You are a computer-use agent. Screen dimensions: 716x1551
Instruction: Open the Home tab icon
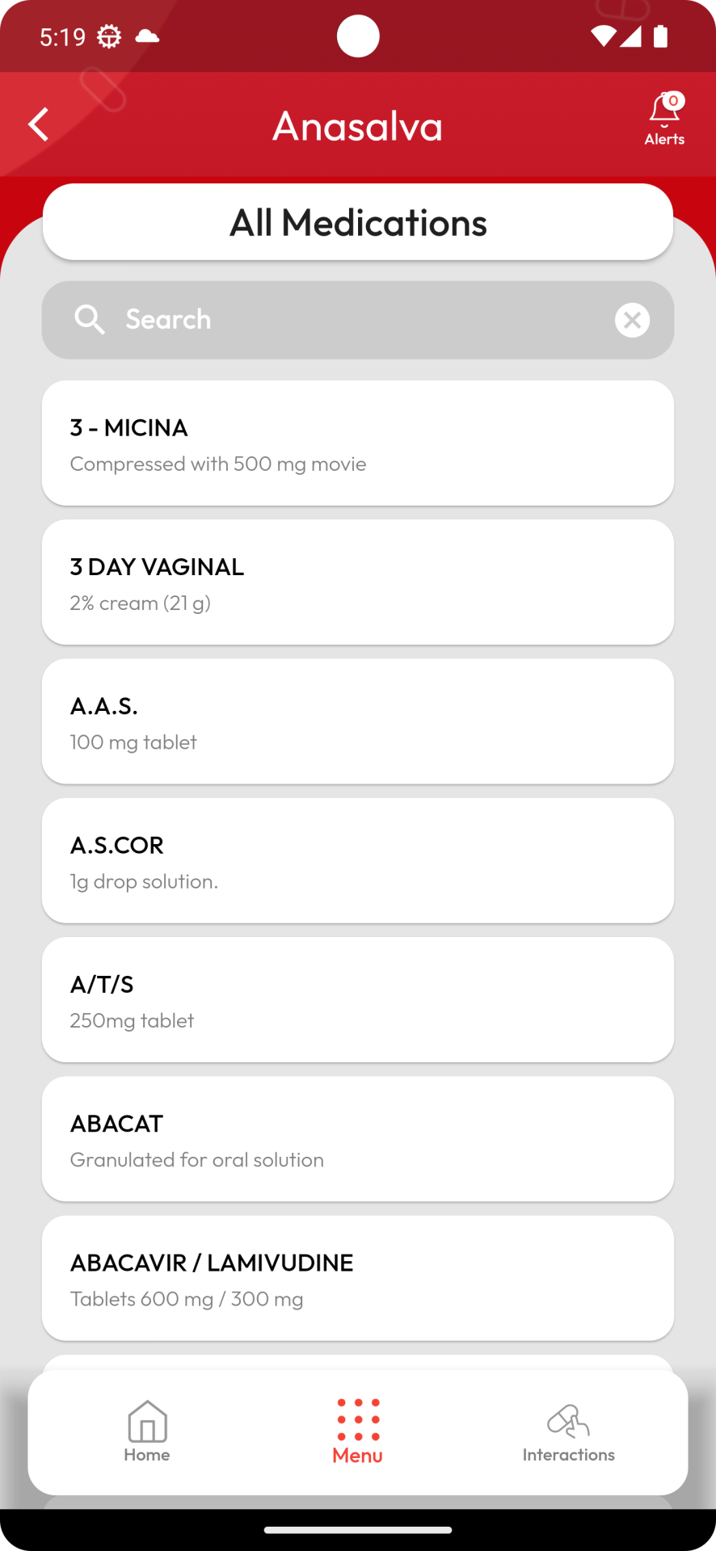[x=147, y=1421]
